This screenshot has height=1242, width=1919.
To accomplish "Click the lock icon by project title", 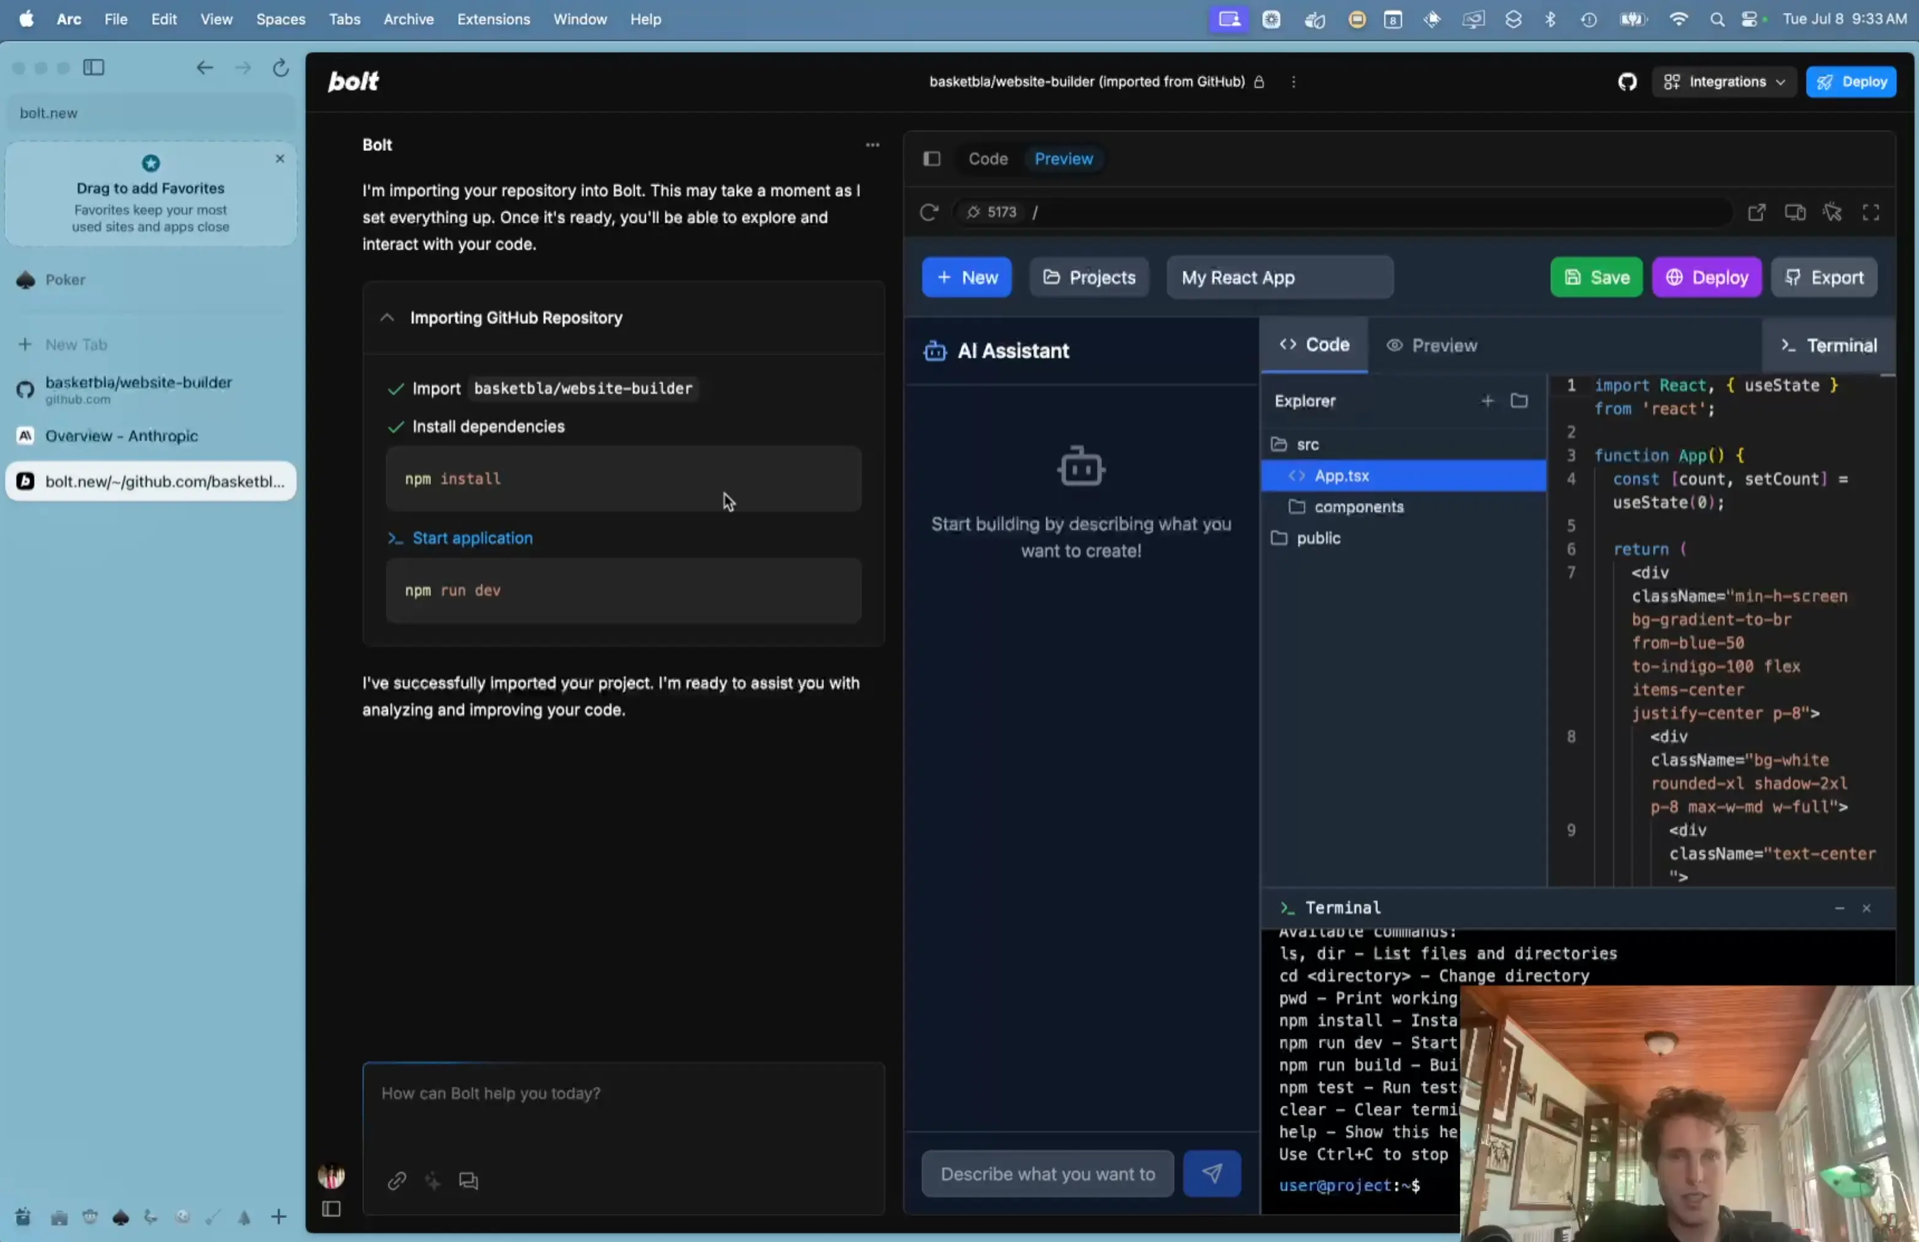I will [1258, 82].
